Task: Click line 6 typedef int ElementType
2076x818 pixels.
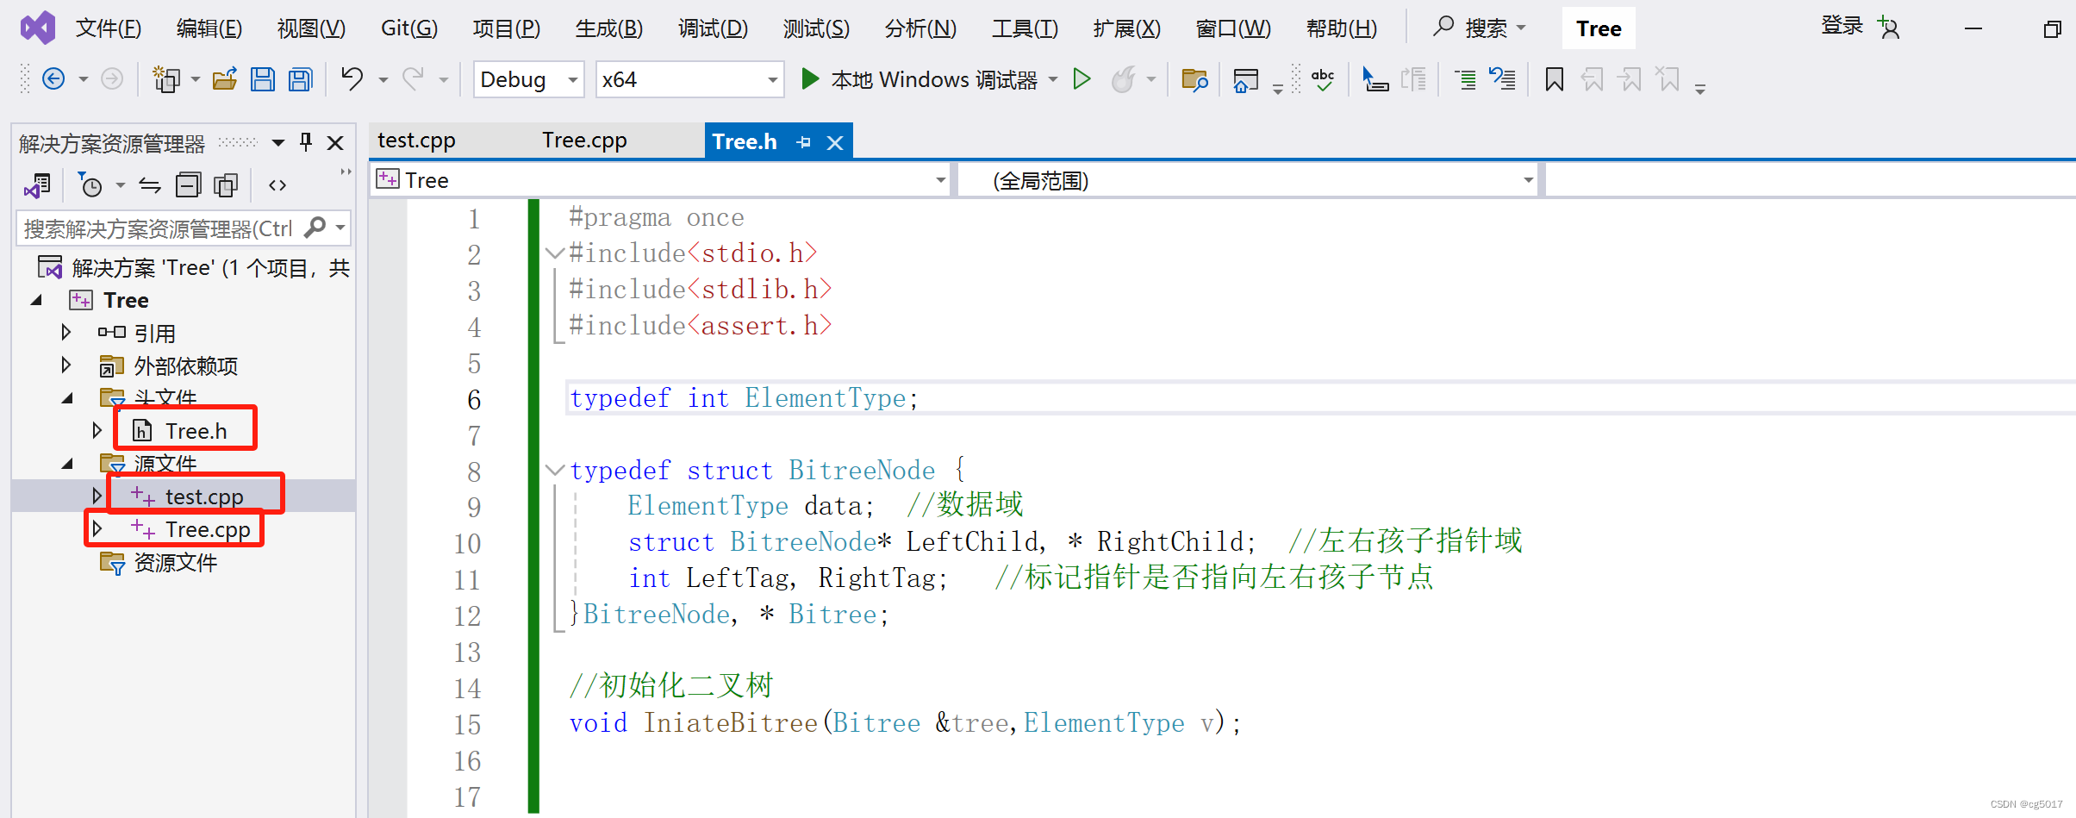Action: coord(744,398)
